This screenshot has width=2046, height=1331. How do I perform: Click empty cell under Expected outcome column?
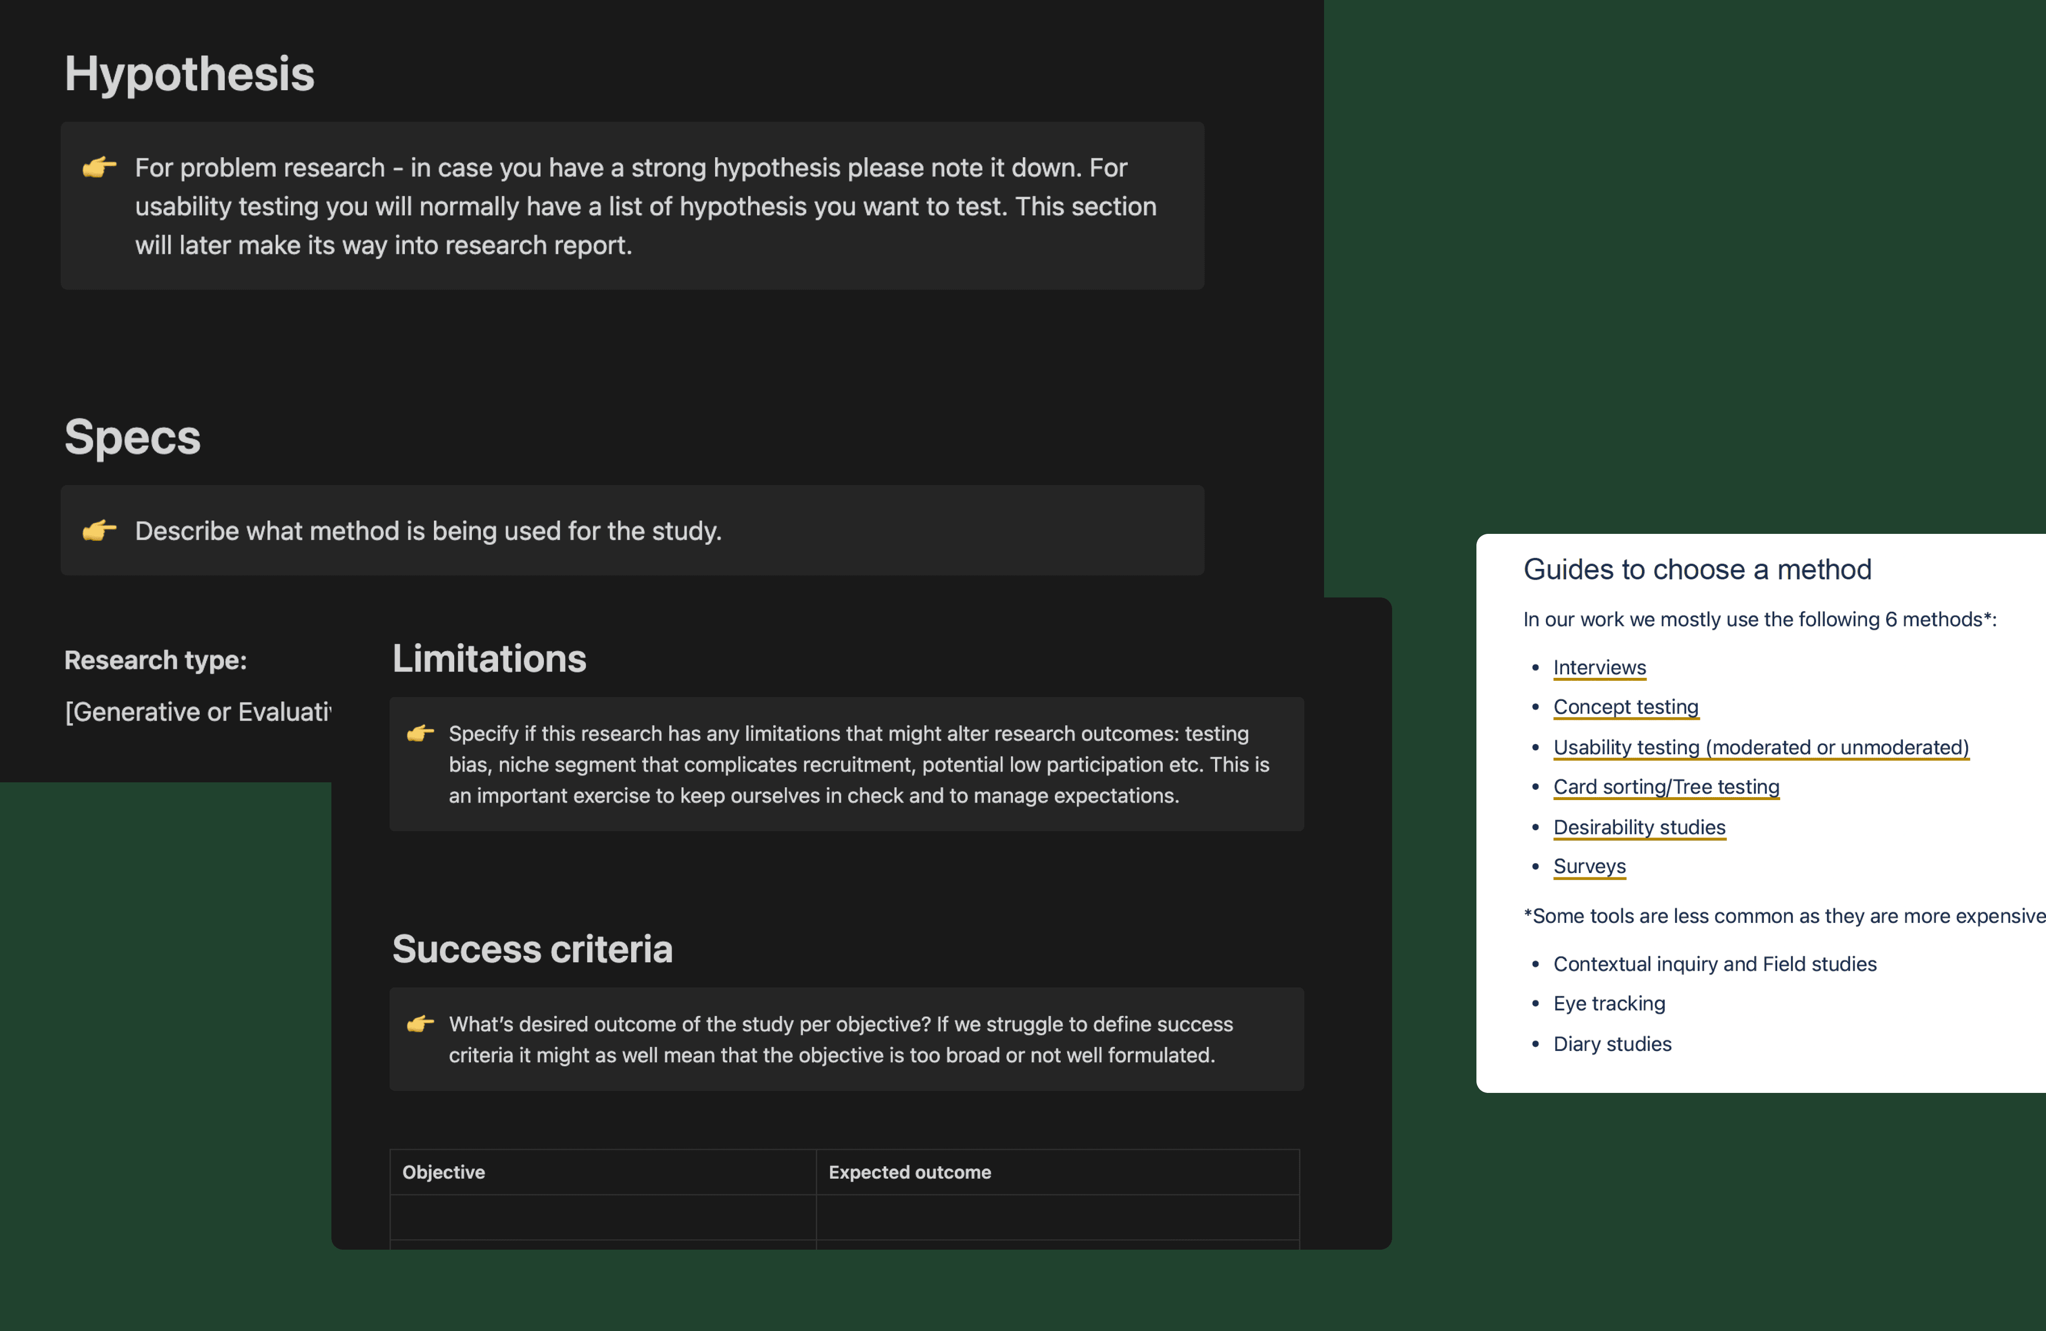1056,1217
